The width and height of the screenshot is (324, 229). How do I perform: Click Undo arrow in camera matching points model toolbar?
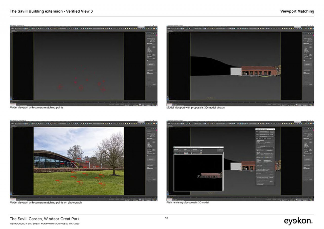click(11, 28)
